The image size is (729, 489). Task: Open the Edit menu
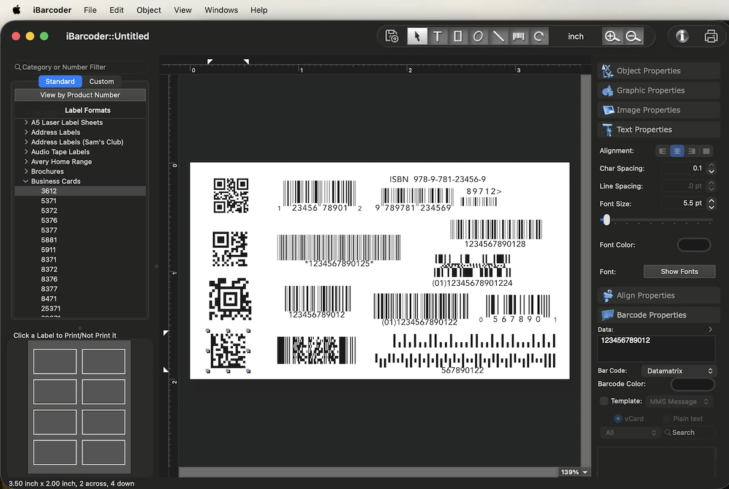tap(116, 10)
